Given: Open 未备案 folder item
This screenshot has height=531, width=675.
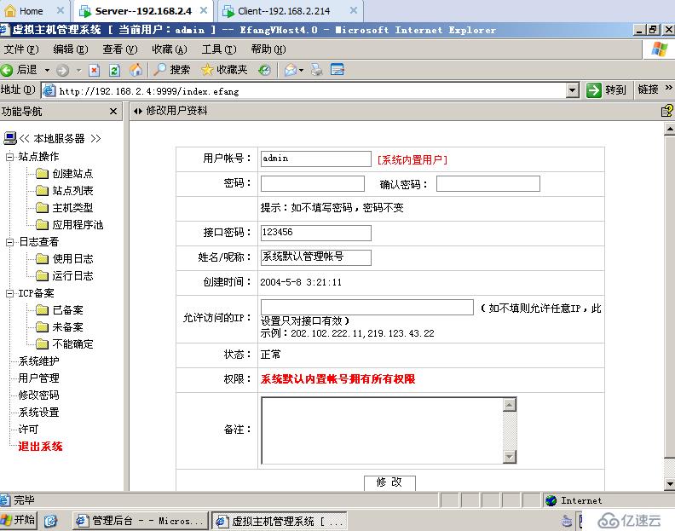Looking at the screenshot, I should tap(60, 327).
